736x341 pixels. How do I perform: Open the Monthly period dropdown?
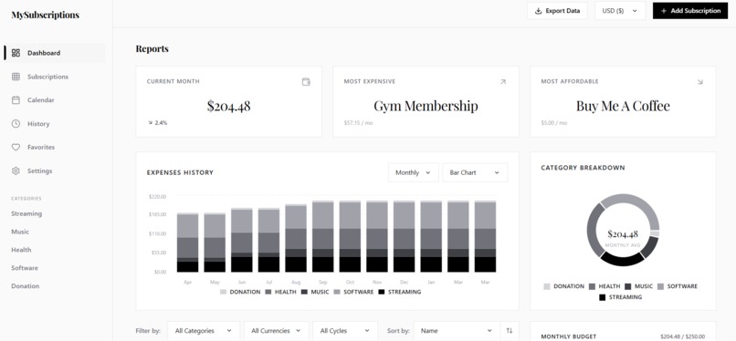tap(413, 172)
